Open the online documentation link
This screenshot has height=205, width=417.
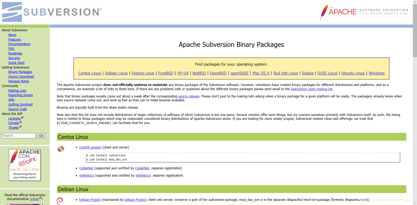tap(34, 199)
